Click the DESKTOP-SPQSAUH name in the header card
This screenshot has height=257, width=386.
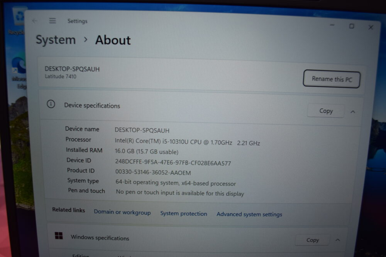pyautogui.click(x=72, y=69)
